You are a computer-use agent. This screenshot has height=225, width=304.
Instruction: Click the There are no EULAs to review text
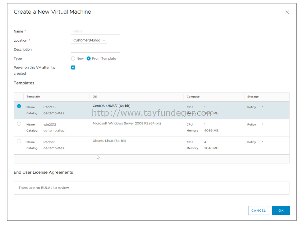coord(44,188)
